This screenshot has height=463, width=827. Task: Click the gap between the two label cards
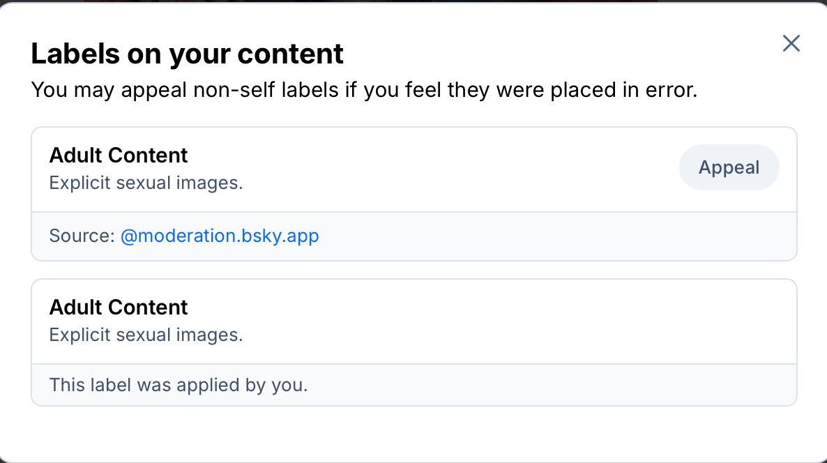413,270
